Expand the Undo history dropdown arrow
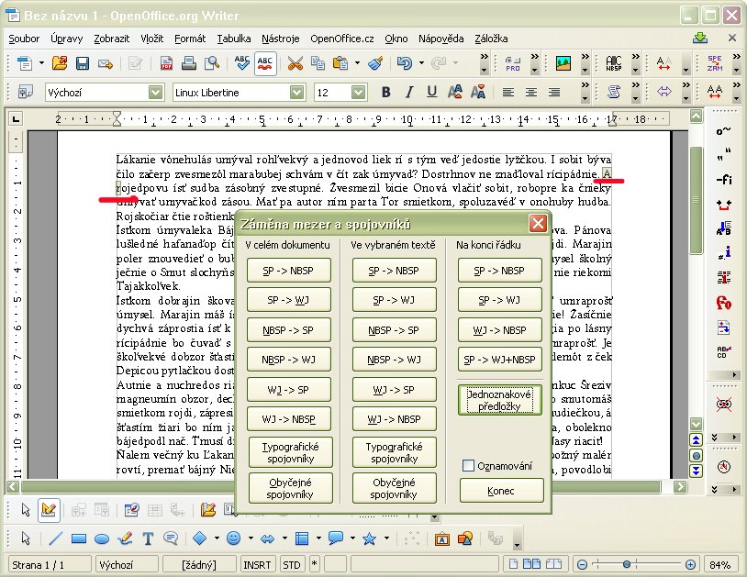Screen dimensions: 747x577 pos(421,63)
